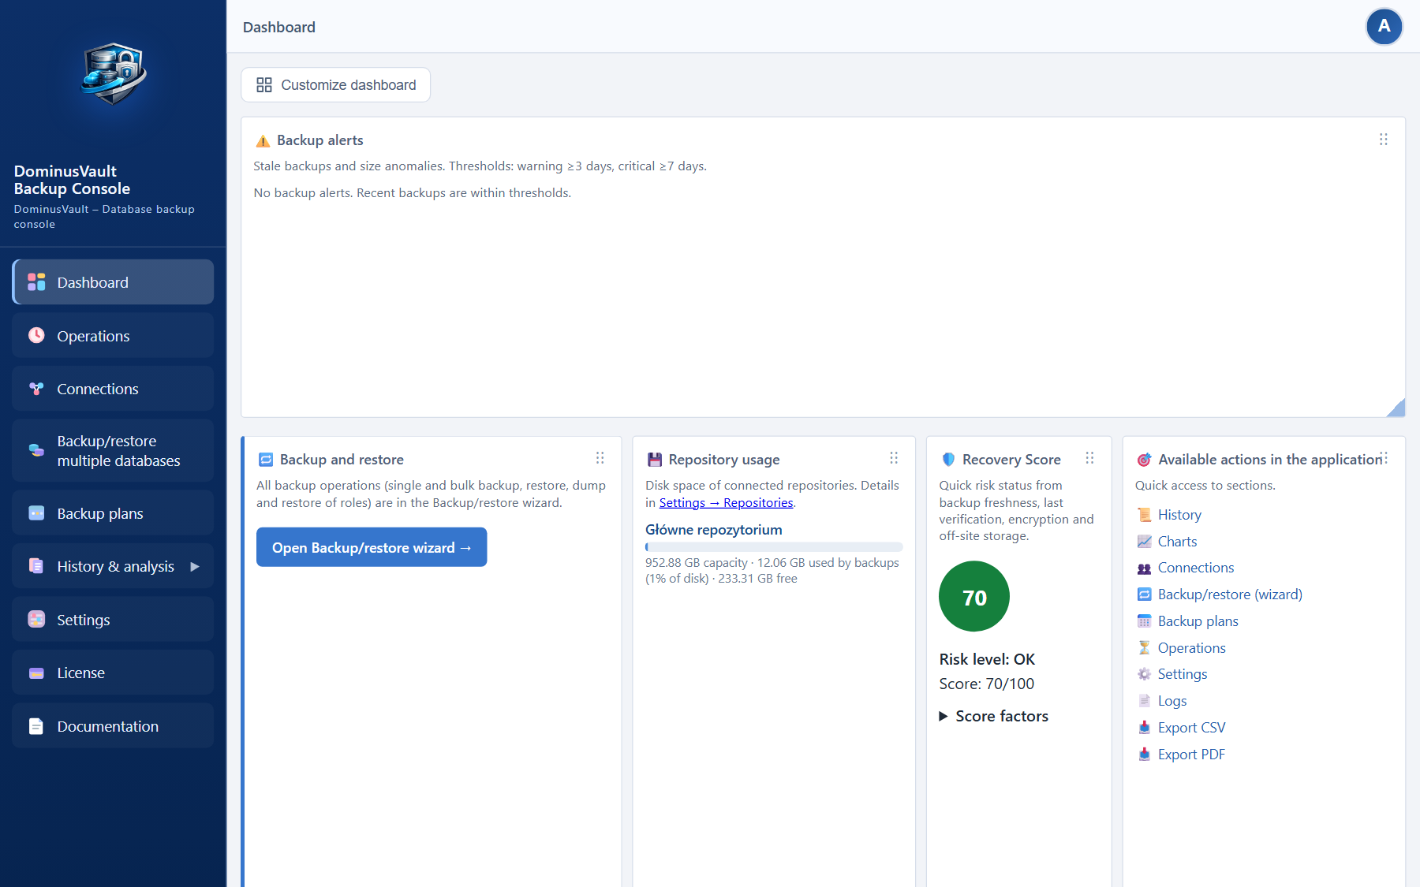This screenshot has width=1420, height=887.
Task: Open Settings in the sidebar
Action: [x=113, y=620]
